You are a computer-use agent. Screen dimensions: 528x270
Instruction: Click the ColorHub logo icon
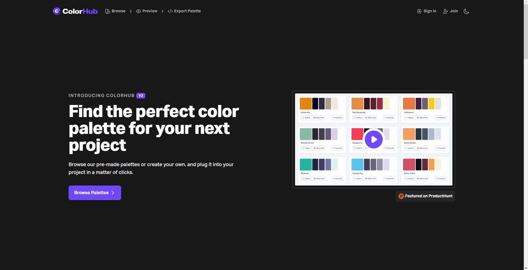pyautogui.click(x=56, y=11)
